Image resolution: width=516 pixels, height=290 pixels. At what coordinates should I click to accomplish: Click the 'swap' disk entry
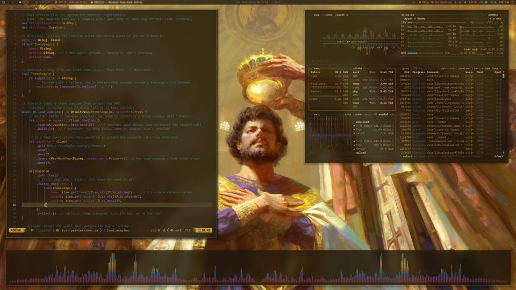(x=356, y=84)
